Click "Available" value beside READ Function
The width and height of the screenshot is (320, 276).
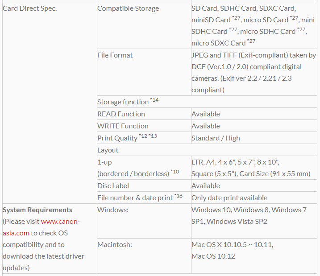[206, 114]
